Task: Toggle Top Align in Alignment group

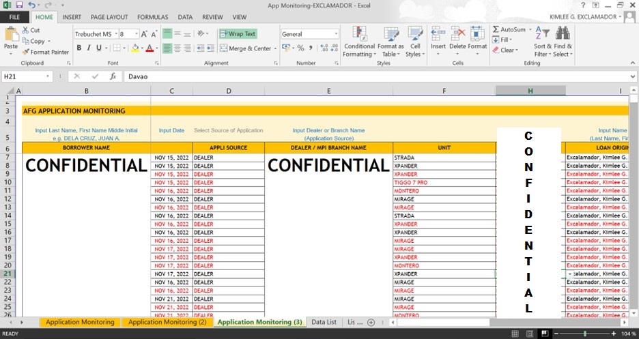Action: coord(167,34)
